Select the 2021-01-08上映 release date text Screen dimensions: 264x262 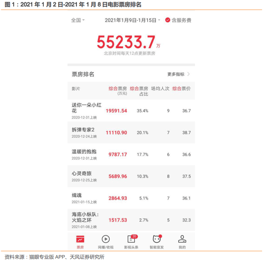pos(84,227)
